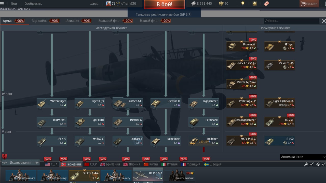Open the Бои menu
The image size is (326, 183).
(x=14, y=4)
